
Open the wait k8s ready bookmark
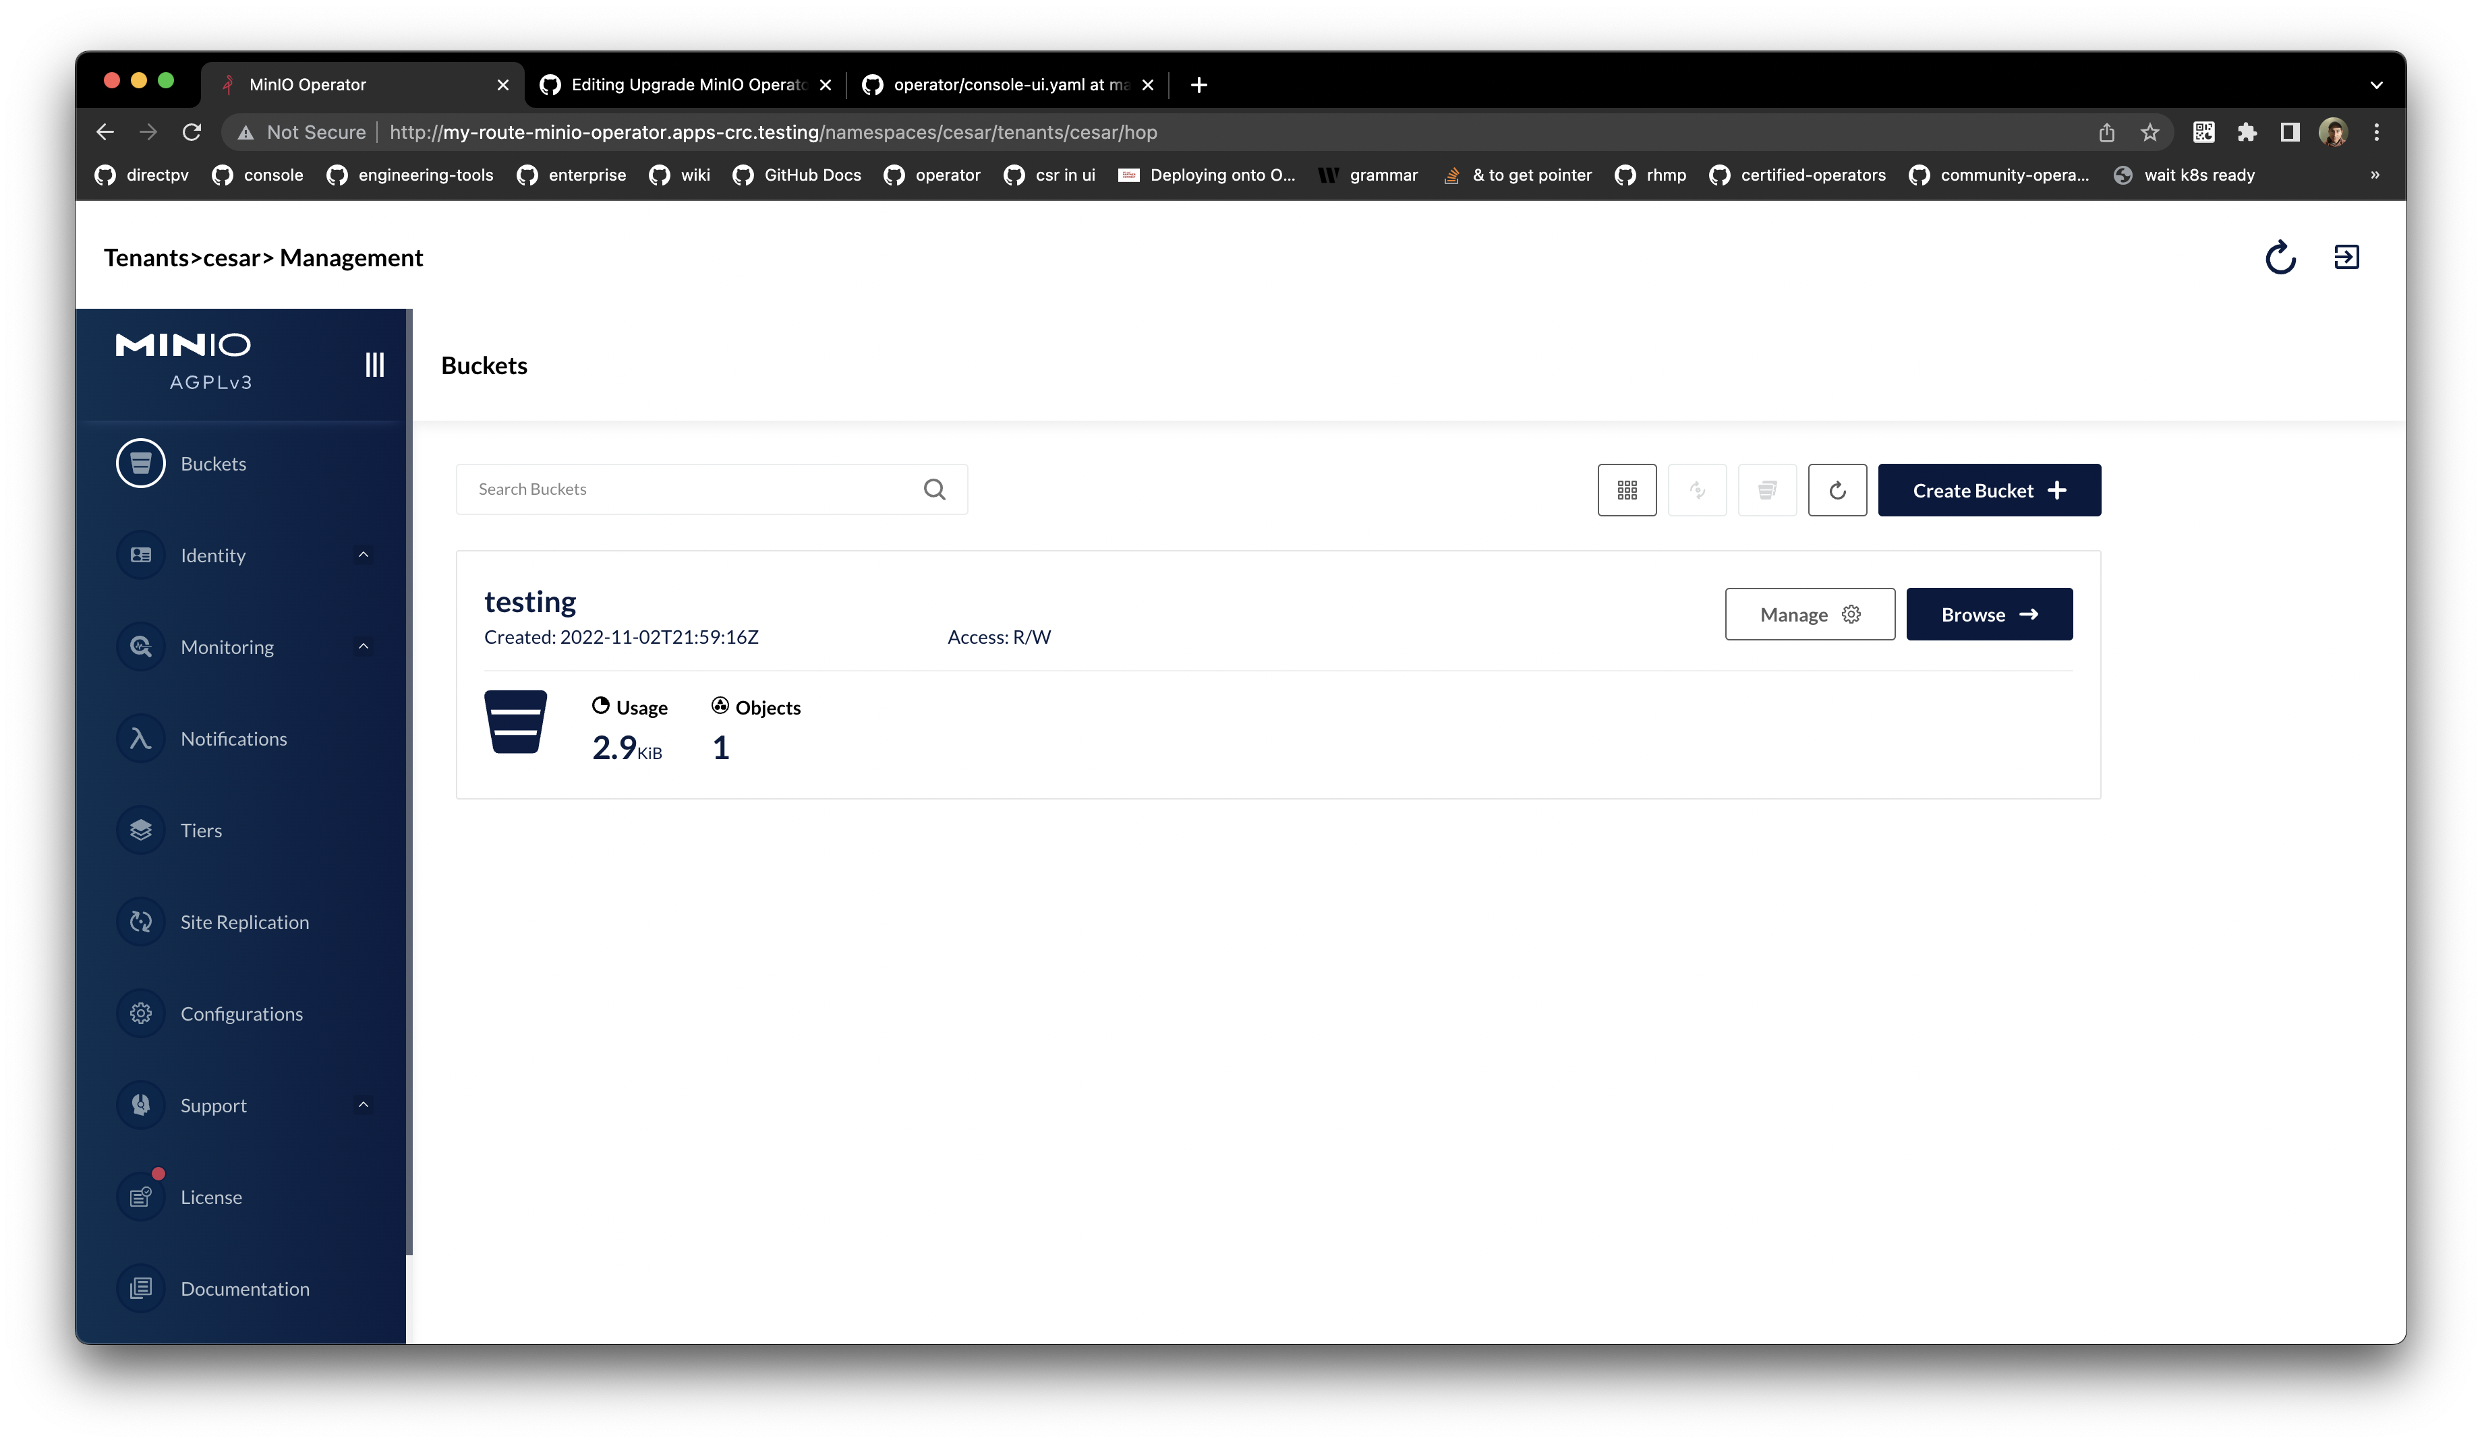pyautogui.click(x=2184, y=175)
